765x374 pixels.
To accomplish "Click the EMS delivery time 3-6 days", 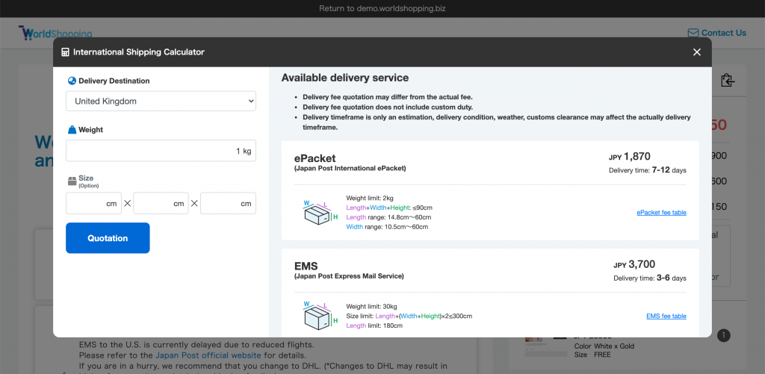I will pos(650,278).
